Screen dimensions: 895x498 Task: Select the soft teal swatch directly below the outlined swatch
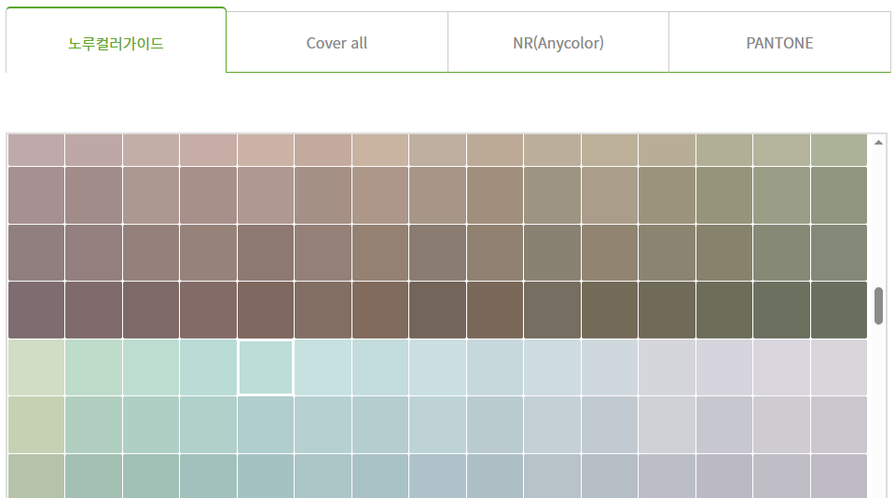coord(266,425)
